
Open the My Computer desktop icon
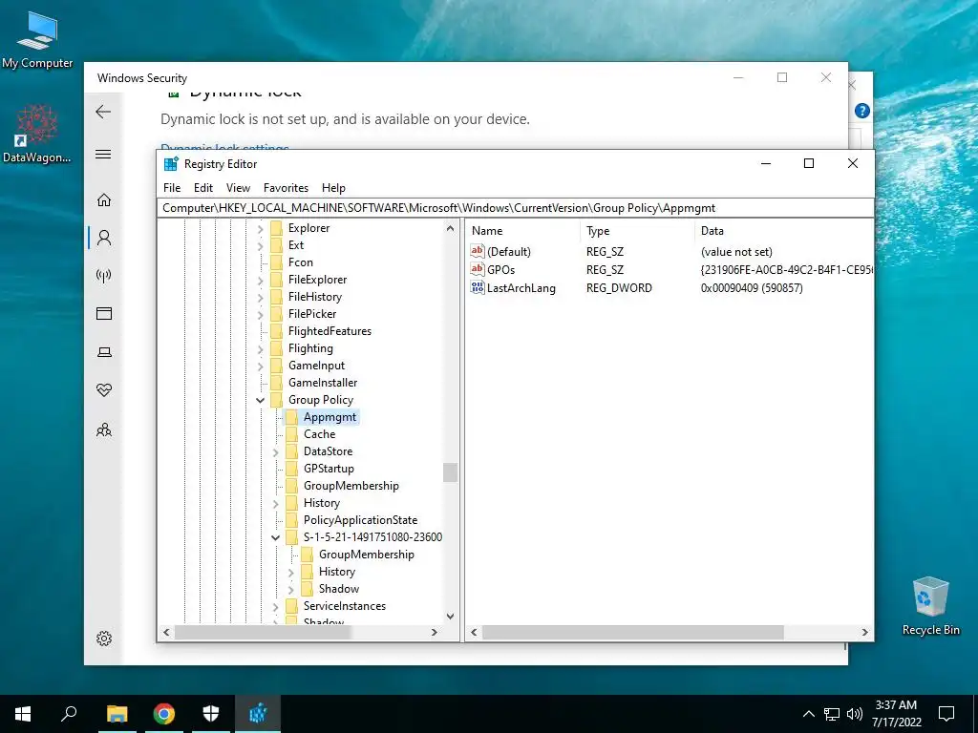(x=37, y=40)
